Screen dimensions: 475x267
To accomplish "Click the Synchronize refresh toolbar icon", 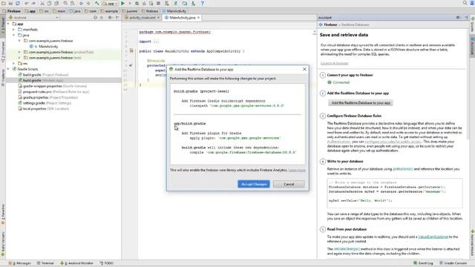I will coord(18,3).
